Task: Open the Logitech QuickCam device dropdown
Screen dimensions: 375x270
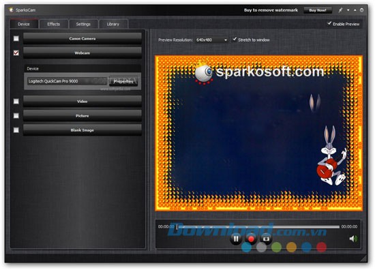Action: tap(67, 81)
